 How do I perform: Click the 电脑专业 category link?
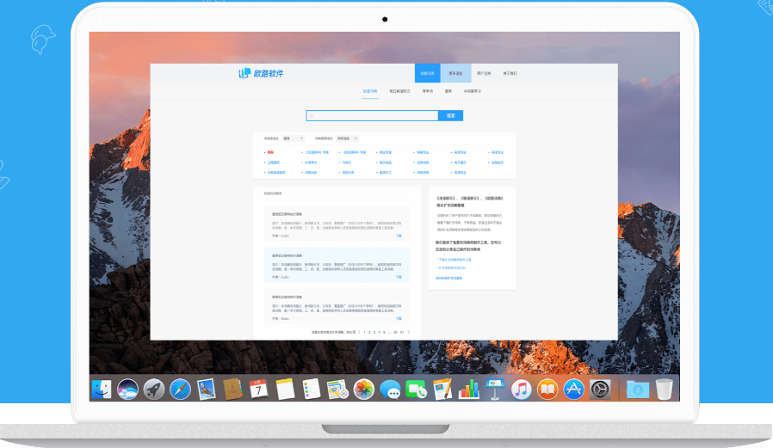click(423, 152)
